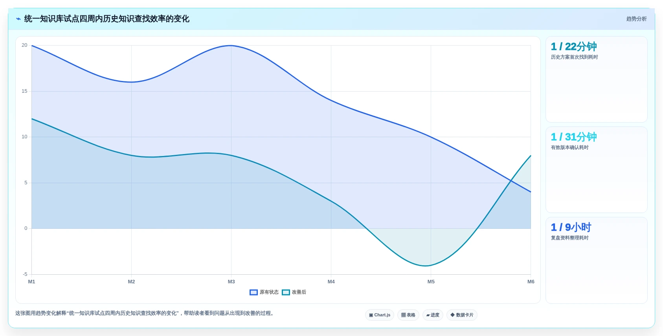This screenshot has width=663, height=336.
Task: Click the teal 改善后 legend color box
Action: 286,292
